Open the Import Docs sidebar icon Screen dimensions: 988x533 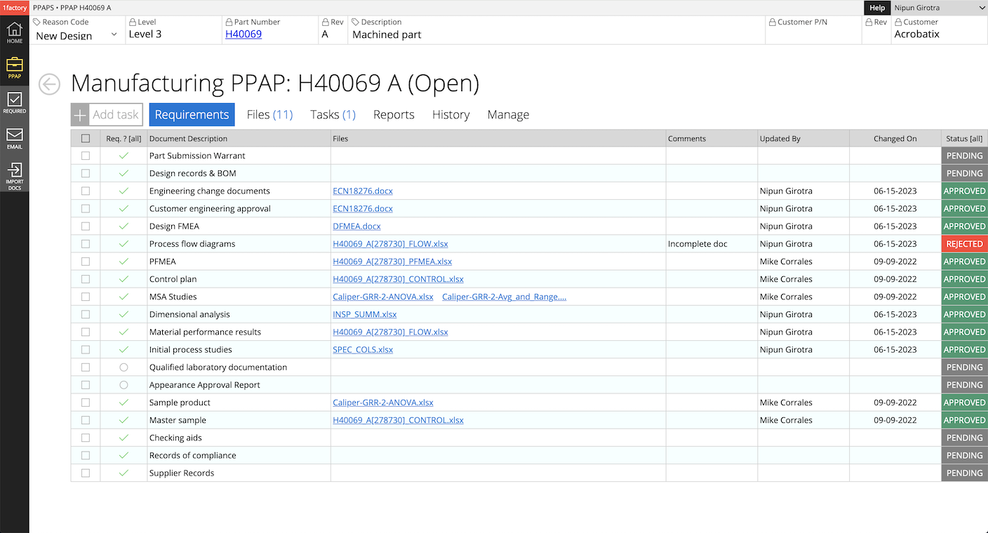pyautogui.click(x=15, y=177)
